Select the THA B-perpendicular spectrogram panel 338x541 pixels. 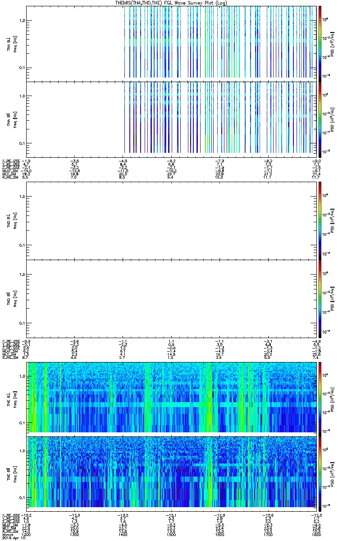coord(172,43)
